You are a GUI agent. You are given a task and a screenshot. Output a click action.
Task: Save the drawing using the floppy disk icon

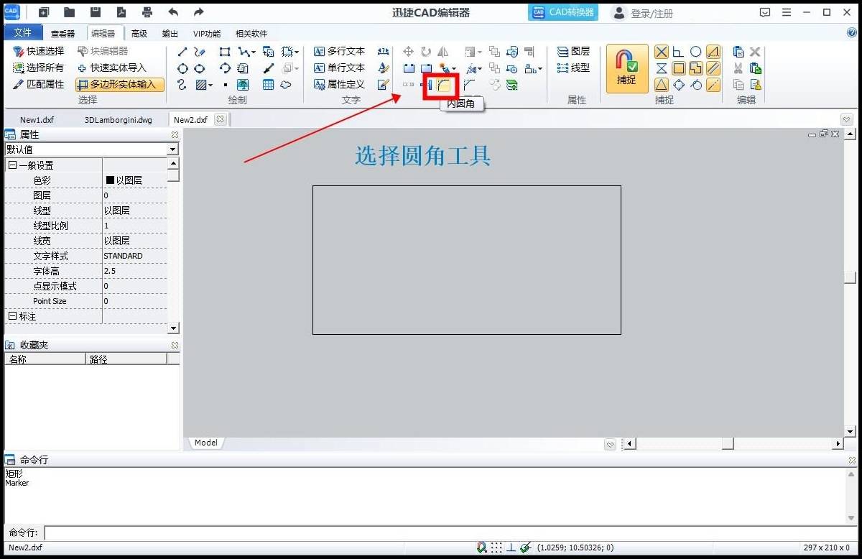(96, 12)
